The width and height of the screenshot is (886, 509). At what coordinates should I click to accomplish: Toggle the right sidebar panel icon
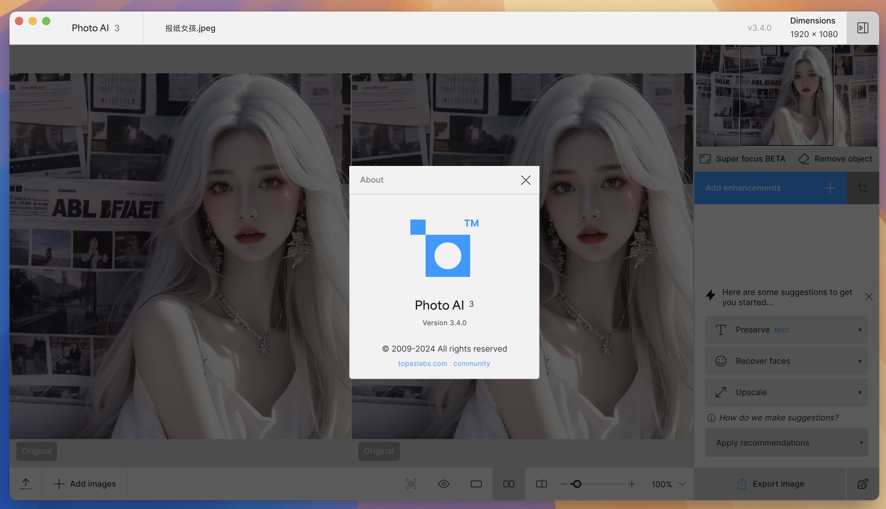tap(863, 28)
